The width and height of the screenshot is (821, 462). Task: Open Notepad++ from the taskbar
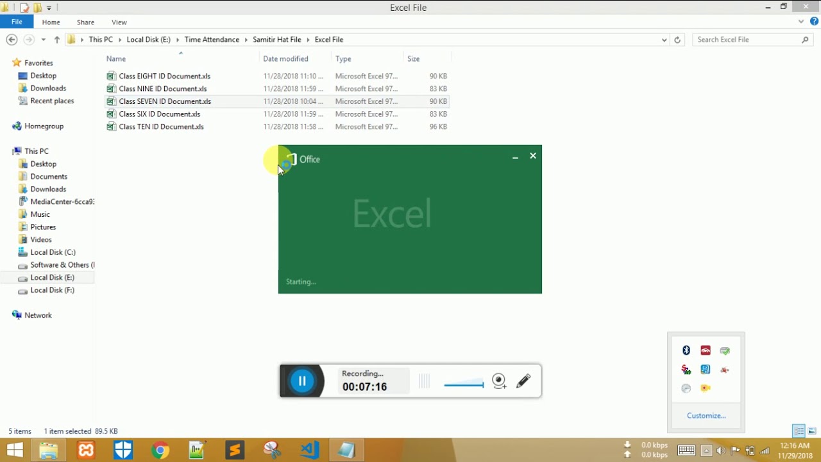(198, 450)
